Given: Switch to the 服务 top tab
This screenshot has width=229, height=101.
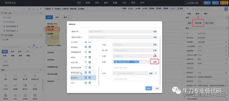Looking at the screenshot, I should click(106, 3).
